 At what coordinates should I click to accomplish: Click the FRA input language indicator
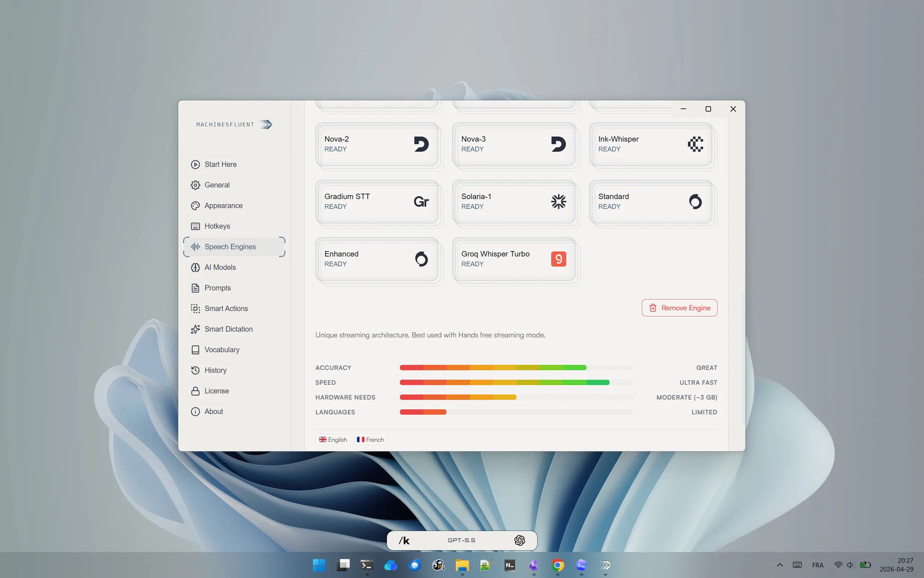[x=818, y=565]
